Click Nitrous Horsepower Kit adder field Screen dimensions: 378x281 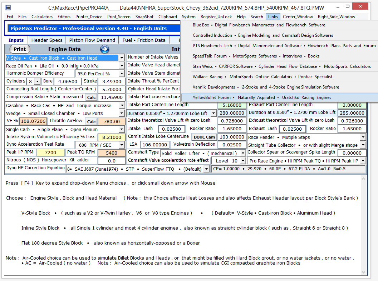click(112, 161)
